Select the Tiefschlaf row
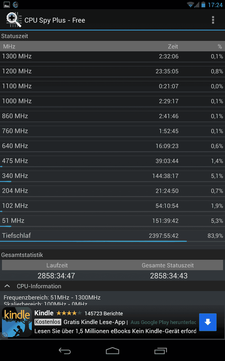 pos(113,236)
